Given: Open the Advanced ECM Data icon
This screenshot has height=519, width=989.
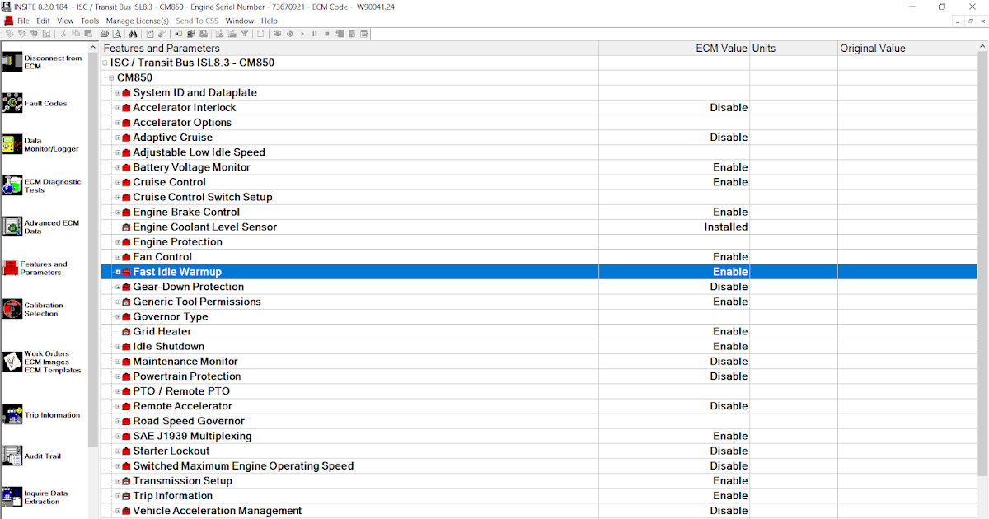Looking at the screenshot, I should pyautogui.click(x=12, y=227).
